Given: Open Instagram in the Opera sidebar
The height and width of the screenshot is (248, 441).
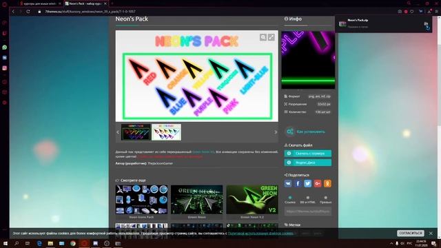Looking at the screenshot, I should point(5,68).
